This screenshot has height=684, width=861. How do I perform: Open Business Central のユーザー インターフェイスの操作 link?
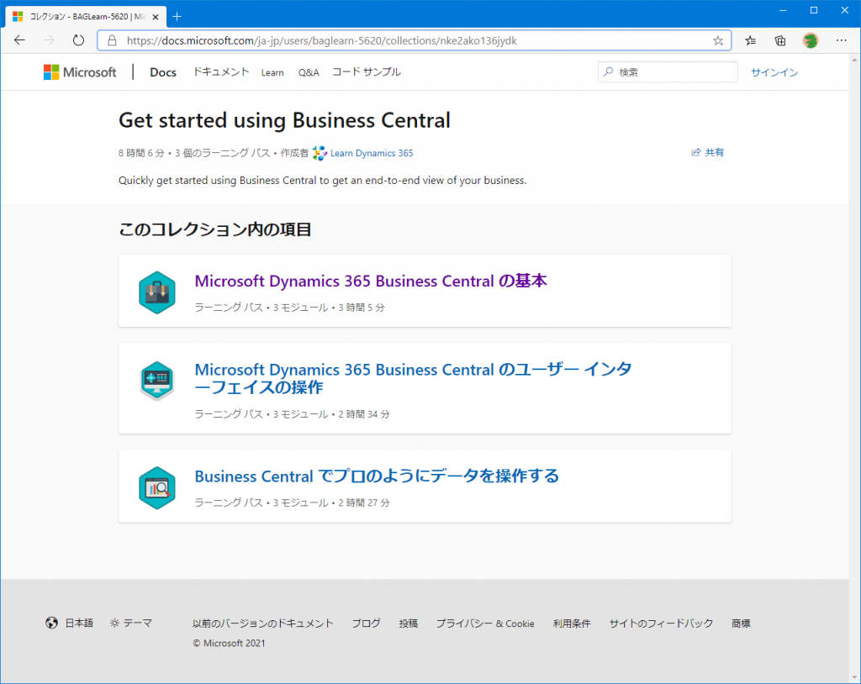click(413, 378)
